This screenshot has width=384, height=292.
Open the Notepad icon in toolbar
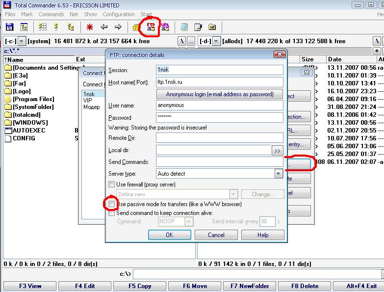[x=198, y=27]
